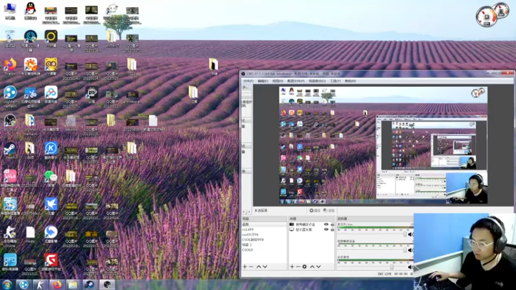Open source properties gear in Sources panel
Screen dimensions: 516x290
(304, 267)
